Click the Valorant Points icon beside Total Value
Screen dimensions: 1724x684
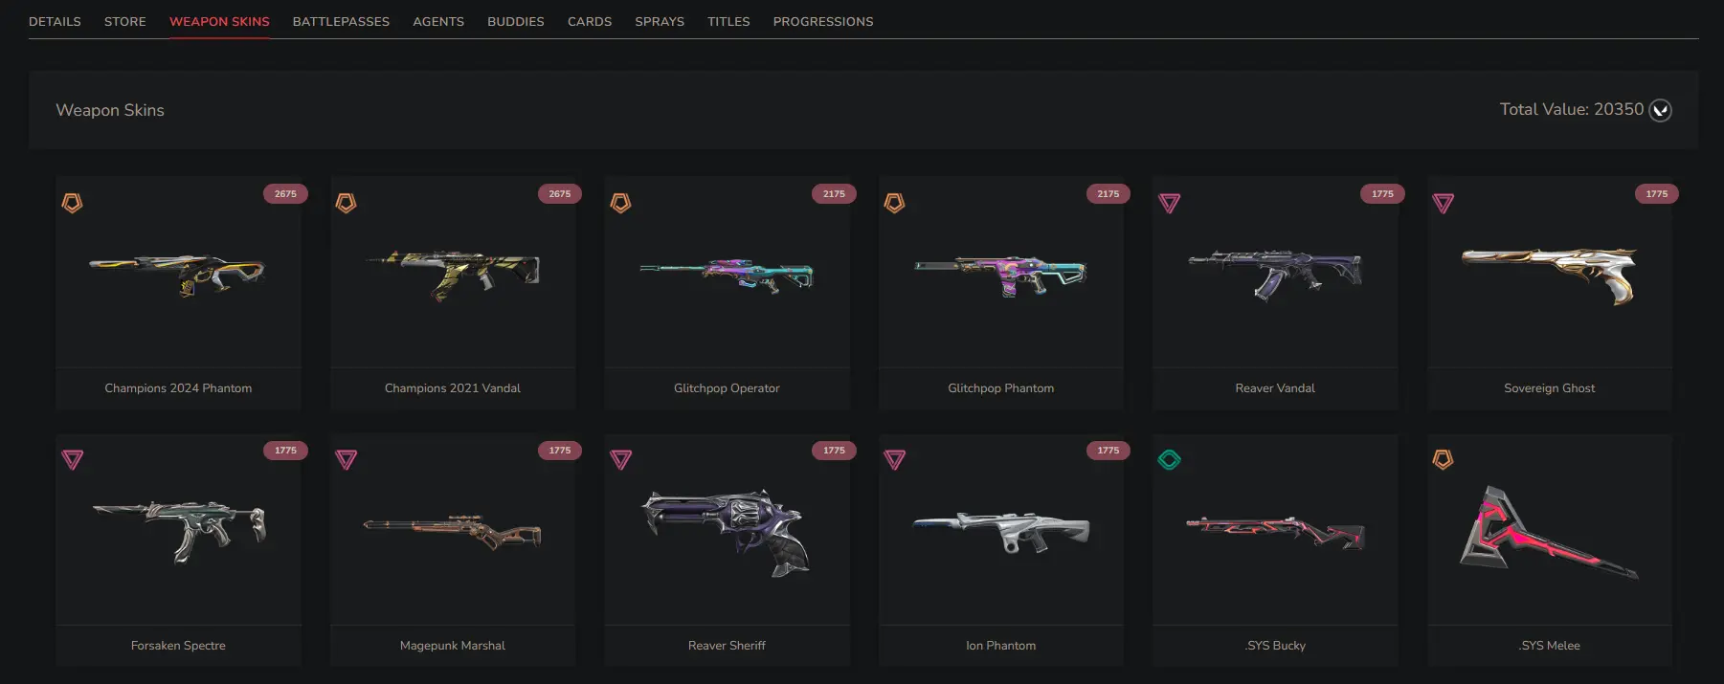coord(1660,110)
